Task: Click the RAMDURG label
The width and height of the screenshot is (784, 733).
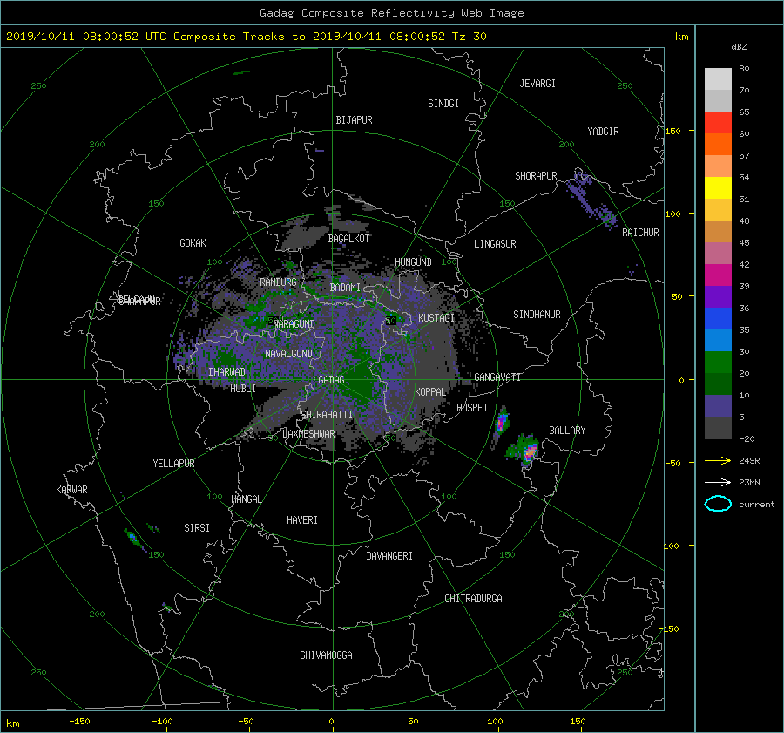Action: [x=278, y=282]
